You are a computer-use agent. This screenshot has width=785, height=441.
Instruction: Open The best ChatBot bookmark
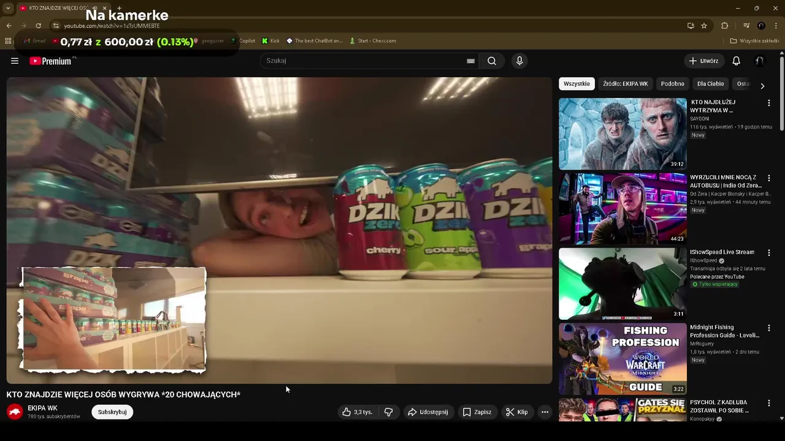pyautogui.click(x=314, y=41)
